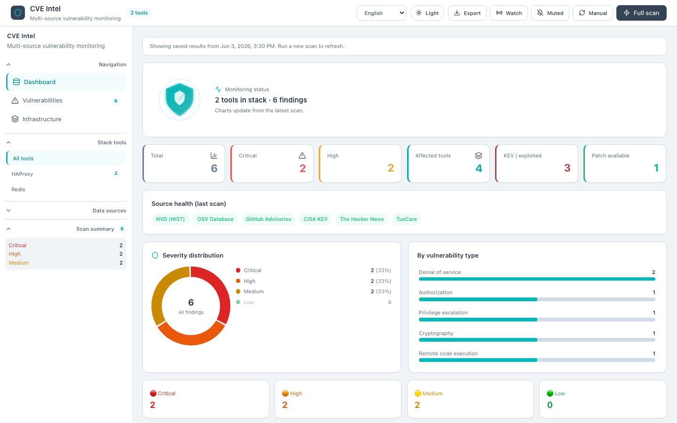Expand the Data sources section
The image size is (677, 423).
[66, 211]
